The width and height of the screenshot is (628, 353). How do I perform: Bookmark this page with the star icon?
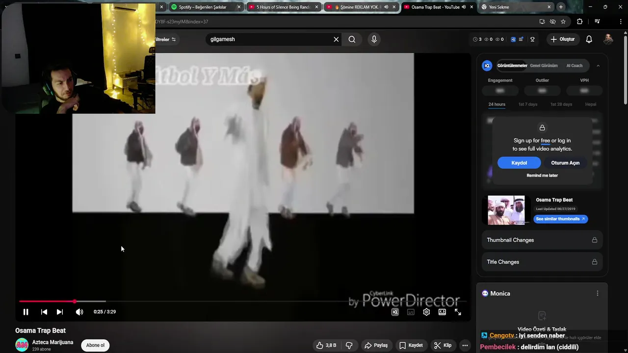click(563, 22)
